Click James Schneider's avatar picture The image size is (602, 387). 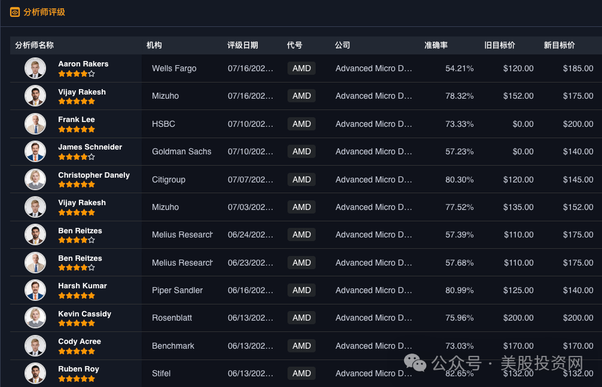pos(35,151)
